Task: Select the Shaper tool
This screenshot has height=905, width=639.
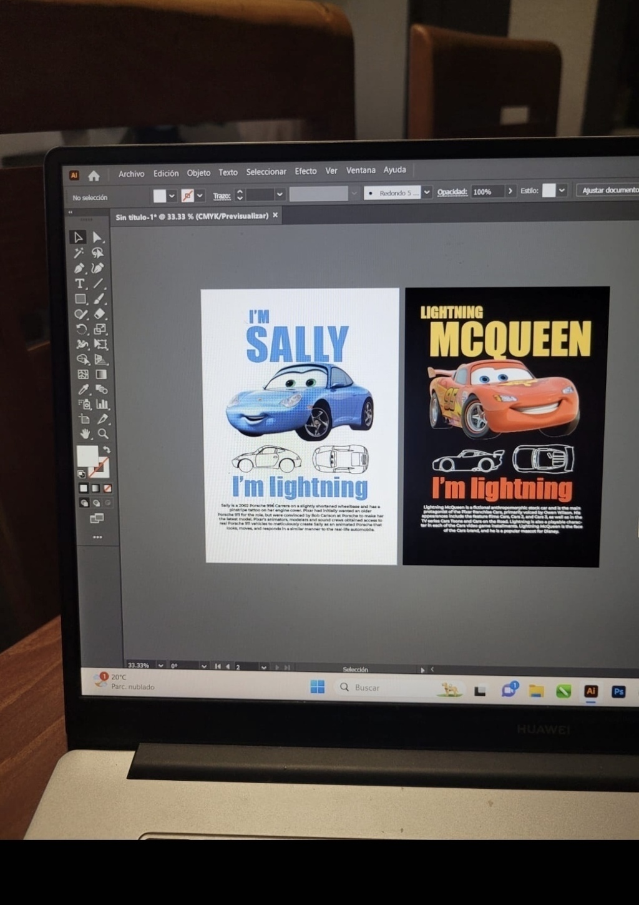Action: pyautogui.click(x=81, y=314)
